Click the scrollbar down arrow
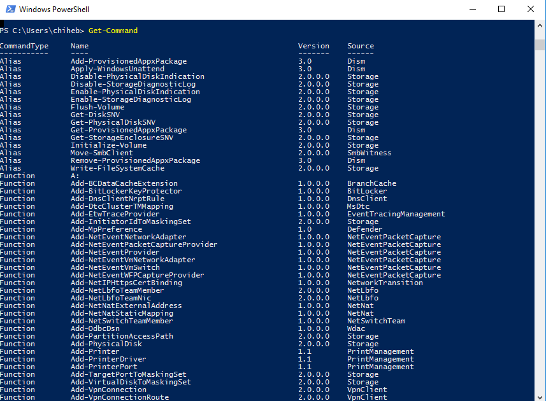 click(x=540, y=397)
